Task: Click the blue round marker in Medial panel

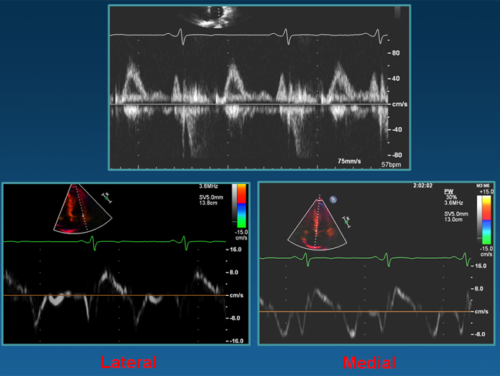Action: click(x=334, y=200)
